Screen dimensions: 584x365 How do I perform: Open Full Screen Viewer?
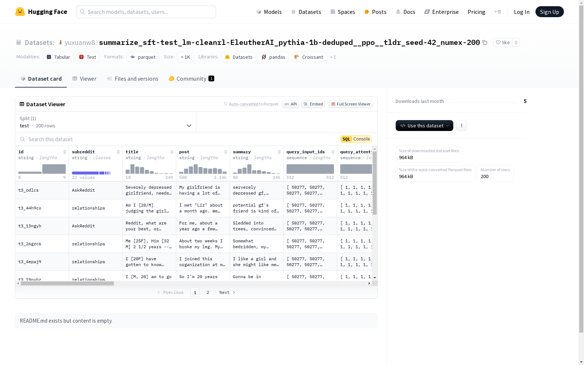[351, 104]
